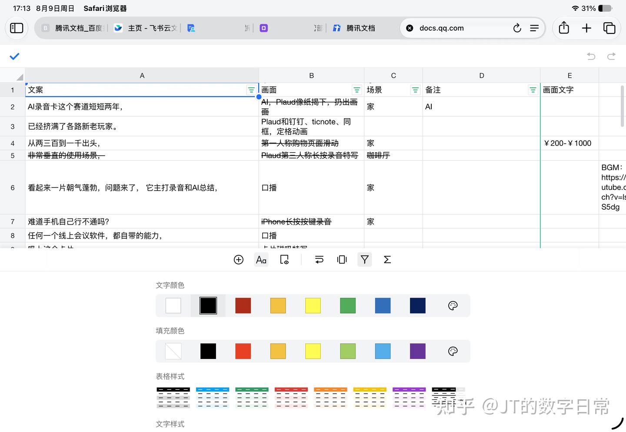Open a new Safari tab with plus
Image resolution: width=626 pixels, height=432 pixels.
(x=586, y=28)
